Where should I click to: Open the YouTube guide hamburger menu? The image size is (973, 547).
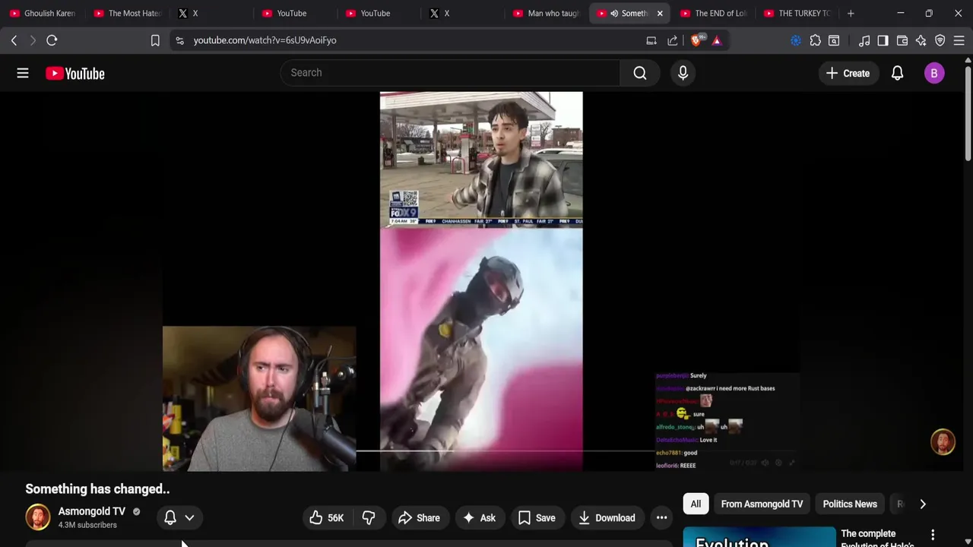pyautogui.click(x=23, y=73)
